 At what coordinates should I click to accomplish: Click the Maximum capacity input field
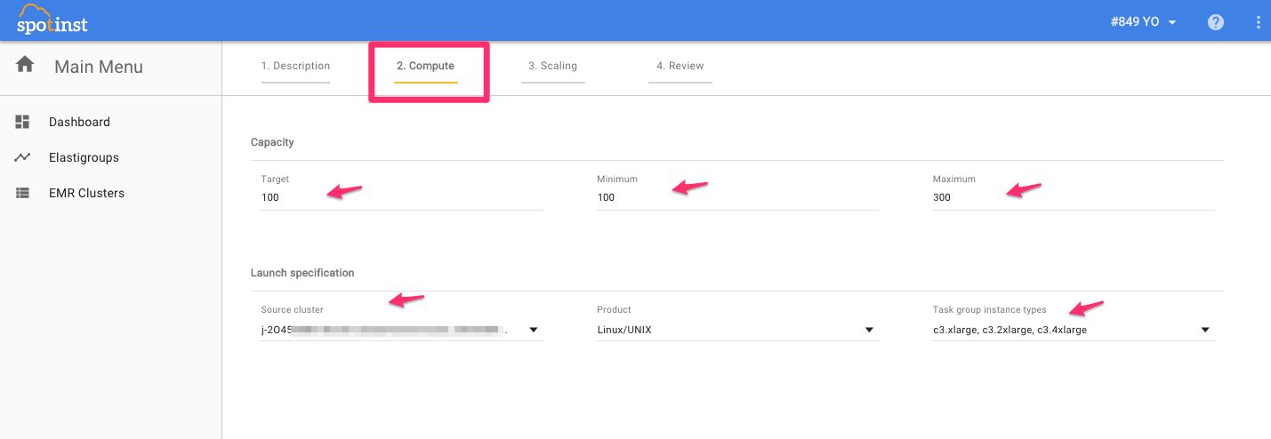click(x=1073, y=197)
